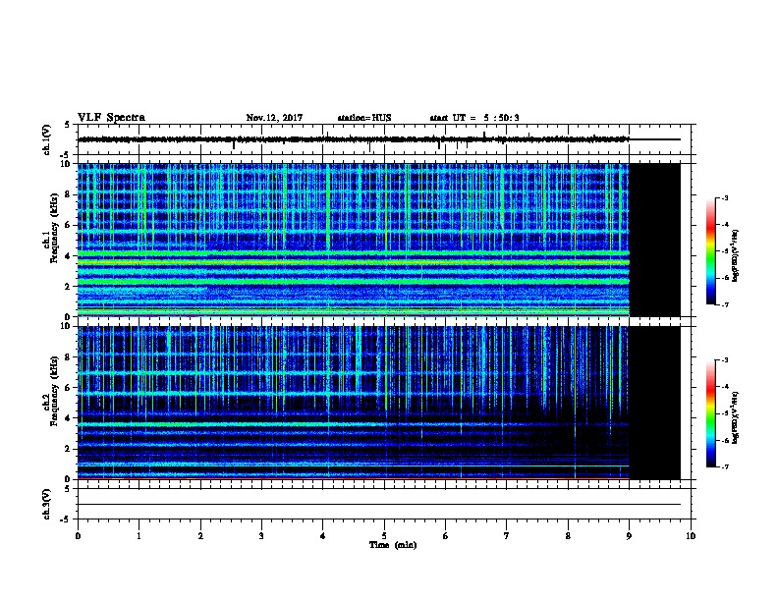
Task: Click the ch.2 spectrogram colored data area
Action: click(x=354, y=403)
